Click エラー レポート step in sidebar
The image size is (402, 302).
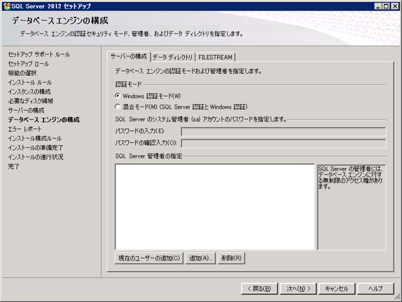25,129
